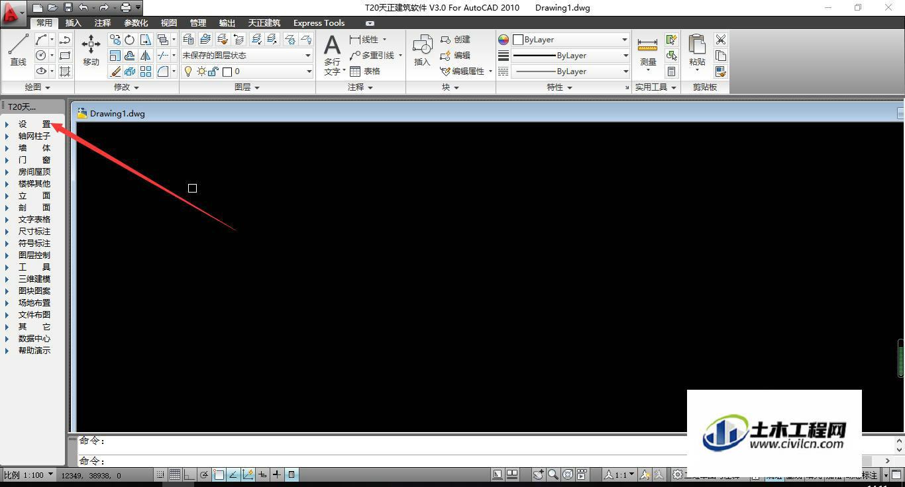Screen dimensions: 905x487
Task: Click the 创建 block button
Action: point(455,40)
